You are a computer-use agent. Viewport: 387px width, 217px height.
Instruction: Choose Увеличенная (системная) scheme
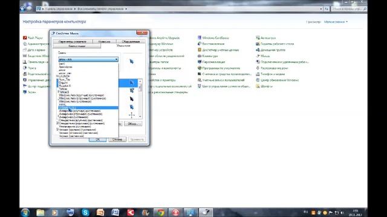[x=88, y=127]
